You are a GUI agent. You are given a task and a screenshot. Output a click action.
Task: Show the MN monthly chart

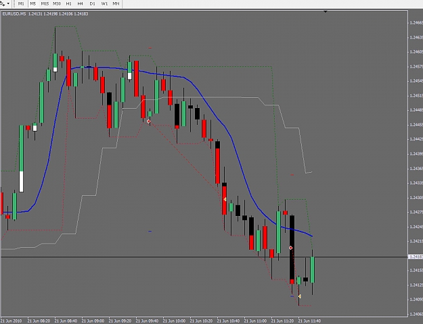(x=116, y=4)
